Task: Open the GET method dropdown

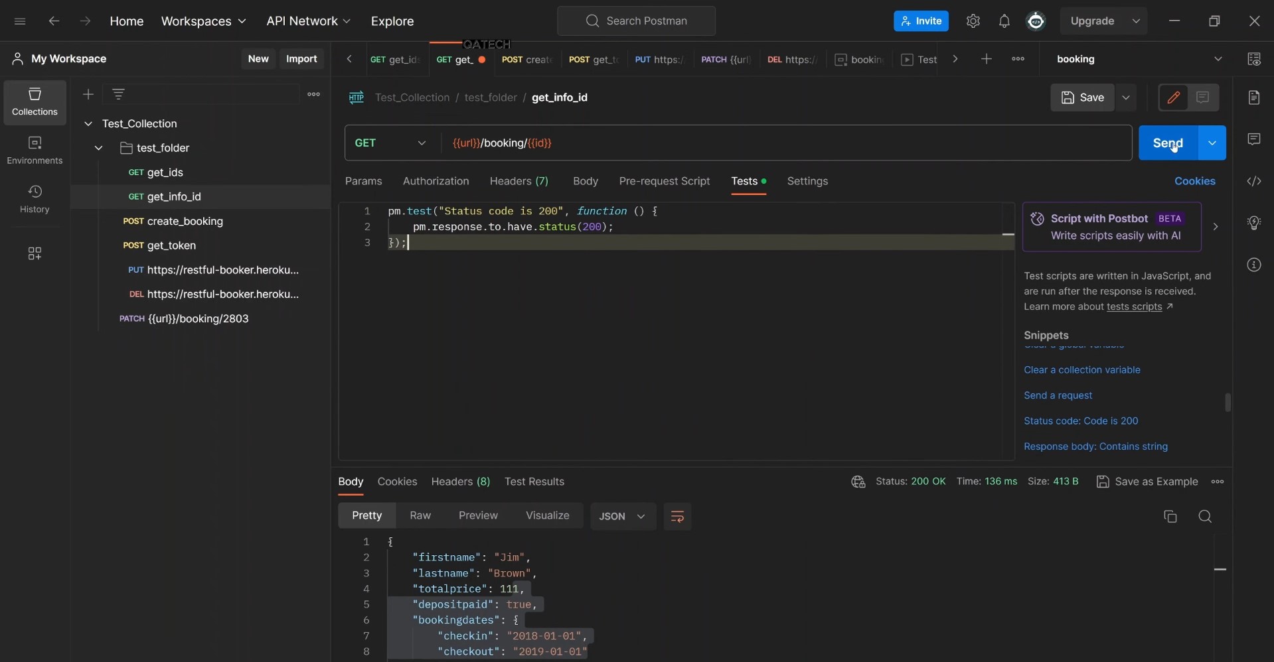Action: pos(392,143)
